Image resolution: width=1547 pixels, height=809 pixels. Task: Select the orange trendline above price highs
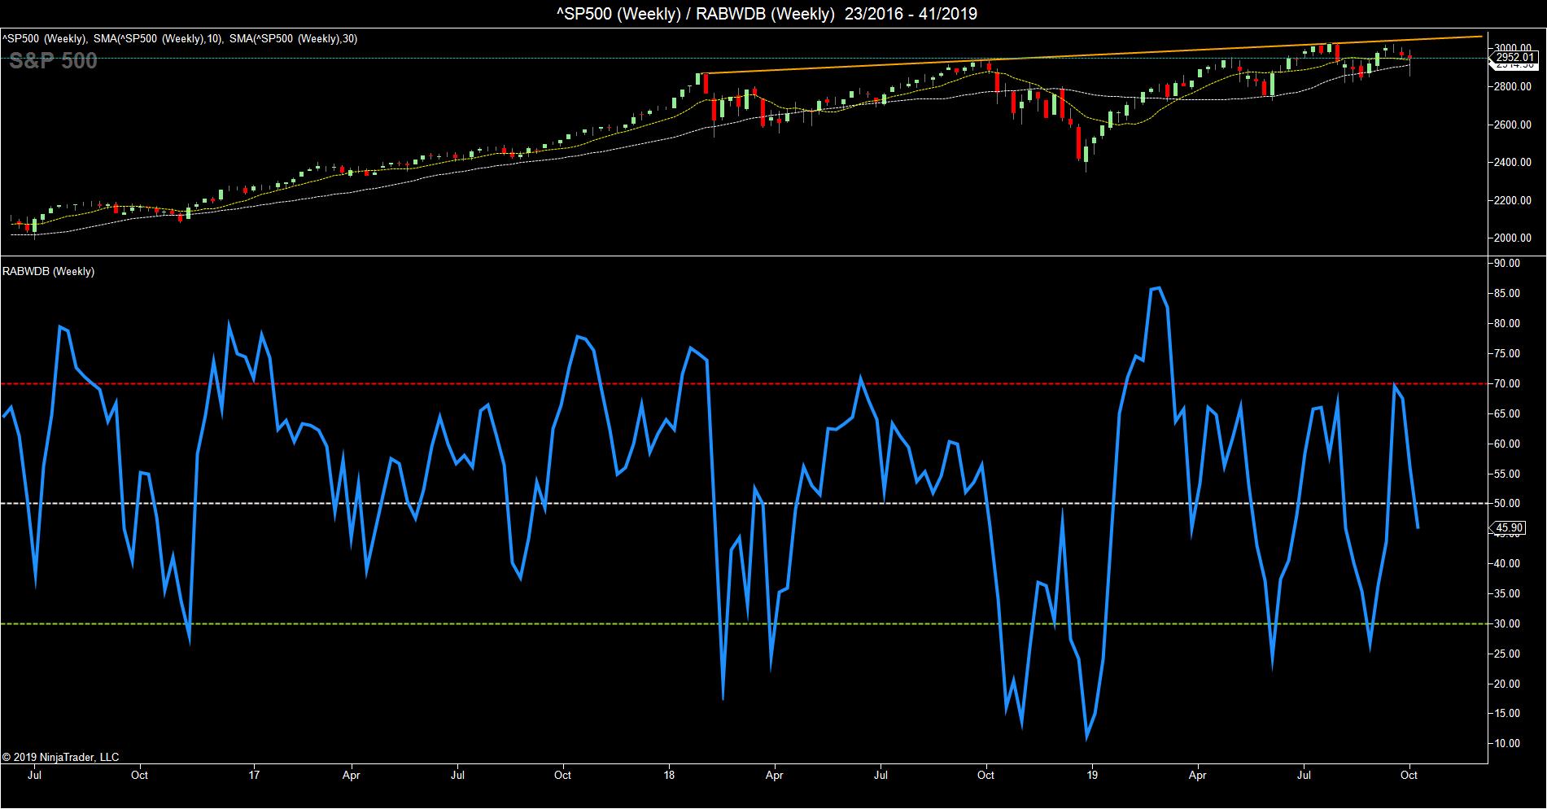coord(1058,55)
